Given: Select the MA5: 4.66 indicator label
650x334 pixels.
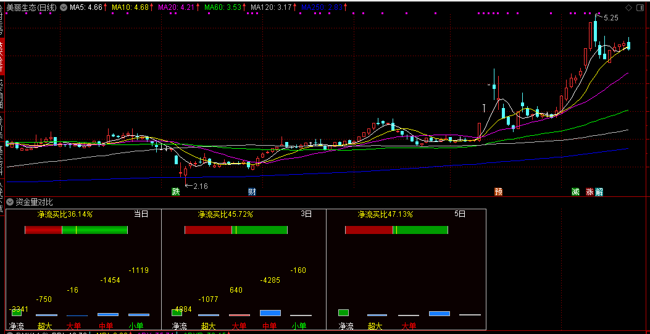Looking at the screenshot, I should tap(86, 7).
